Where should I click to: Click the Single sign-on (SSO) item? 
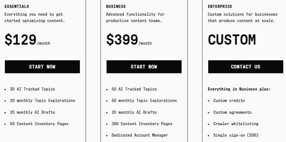pos(236,135)
